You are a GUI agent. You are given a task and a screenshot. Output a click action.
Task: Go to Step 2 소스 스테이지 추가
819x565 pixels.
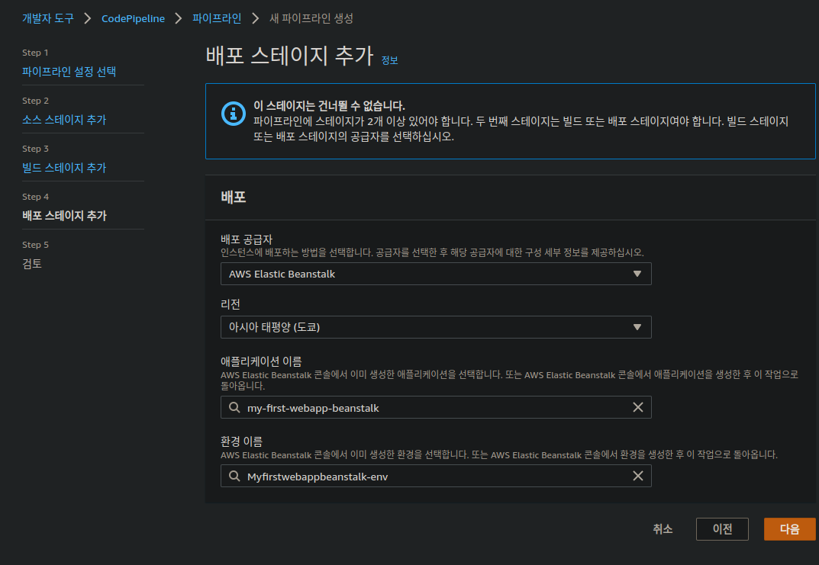tap(63, 120)
